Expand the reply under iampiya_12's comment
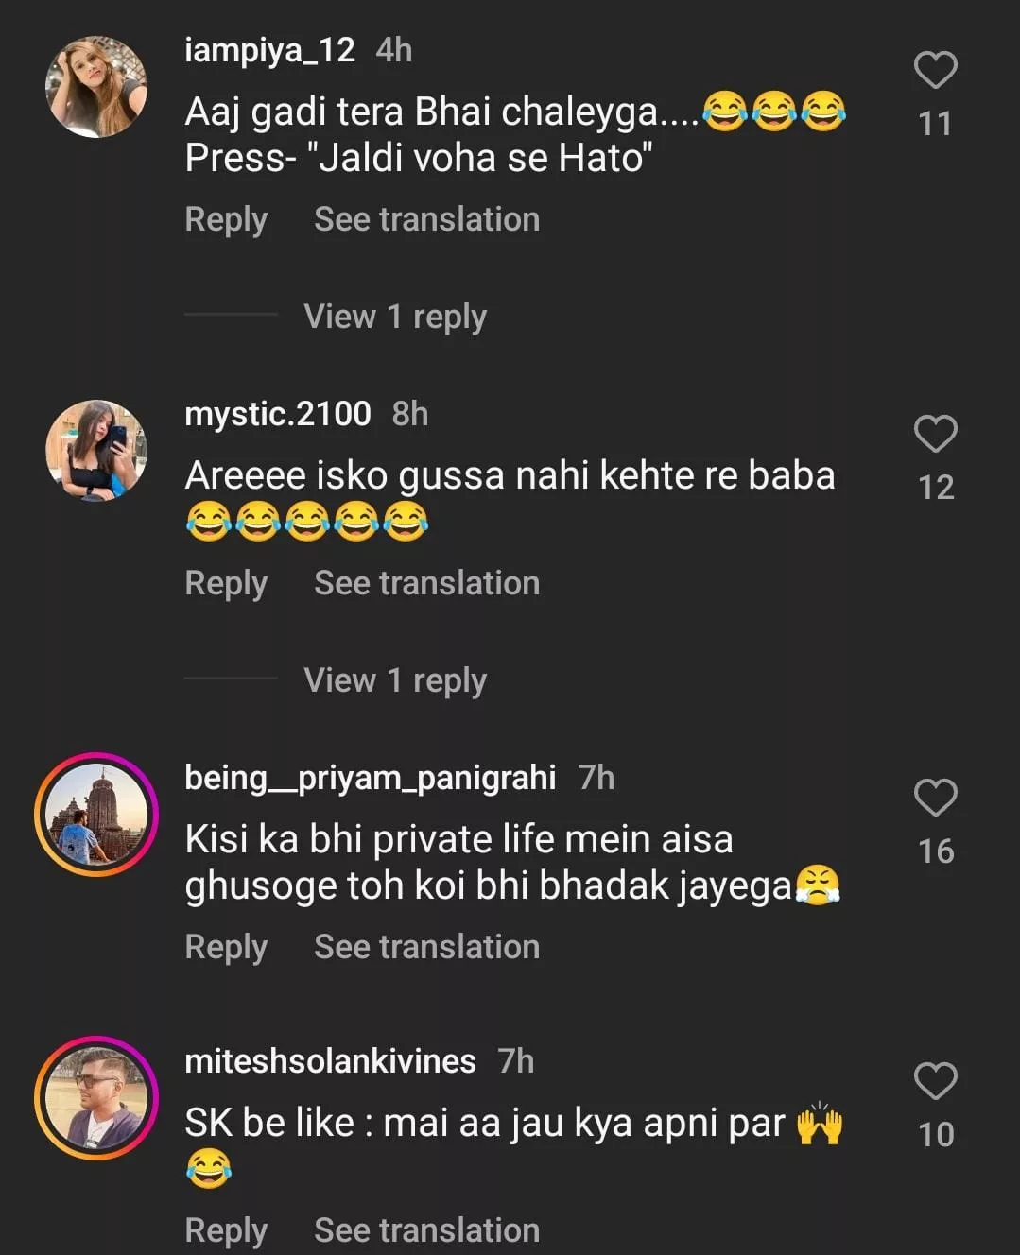Screen dimensions: 1020x1255 (395, 317)
